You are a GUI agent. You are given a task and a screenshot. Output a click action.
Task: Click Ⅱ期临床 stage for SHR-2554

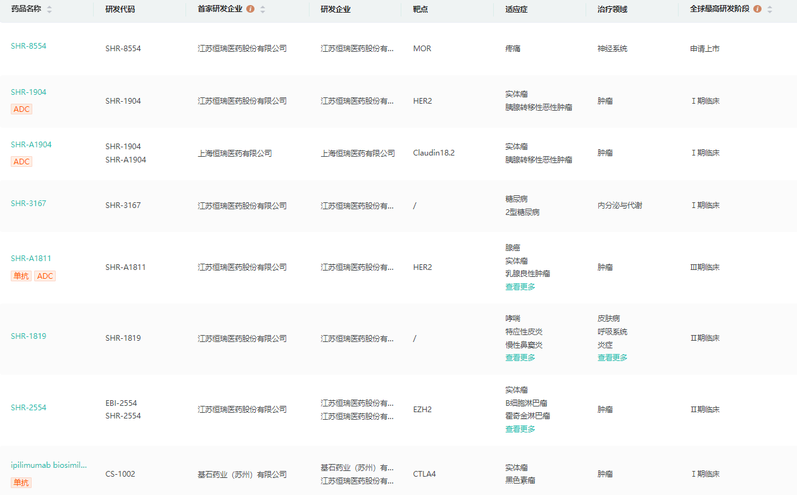[x=705, y=410]
